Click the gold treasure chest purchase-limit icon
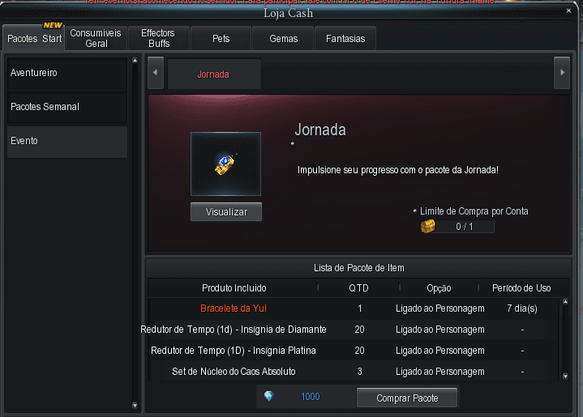The height and width of the screenshot is (417, 583). (x=427, y=226)
